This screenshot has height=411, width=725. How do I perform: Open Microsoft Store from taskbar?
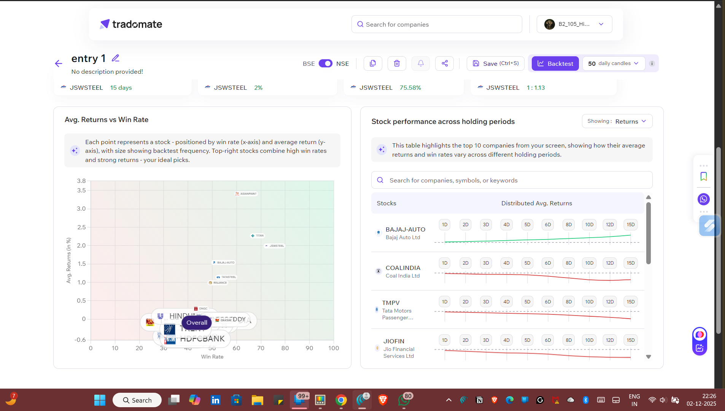[237, 400]
